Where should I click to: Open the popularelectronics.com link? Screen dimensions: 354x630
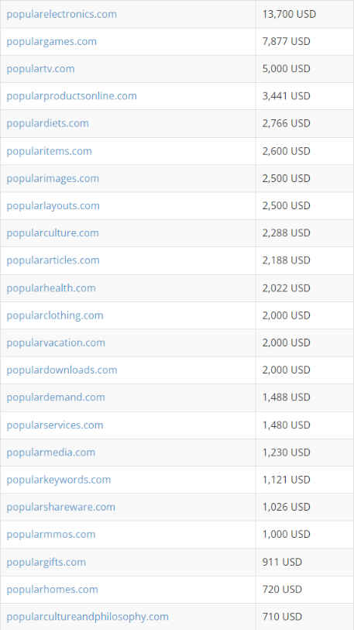(x=61, y=14)
